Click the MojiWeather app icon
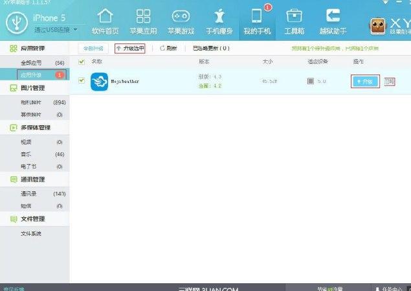 pyautogui.click(x=99, y=82)
